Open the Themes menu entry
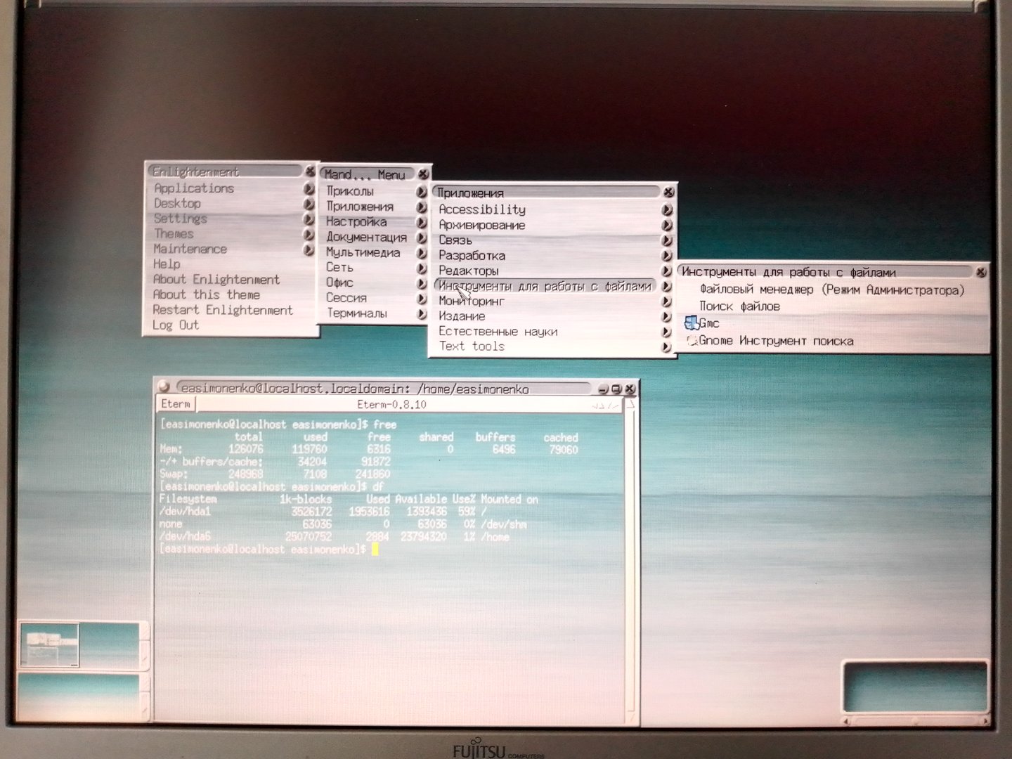1012x759 pixels. (x=174, y=234)
